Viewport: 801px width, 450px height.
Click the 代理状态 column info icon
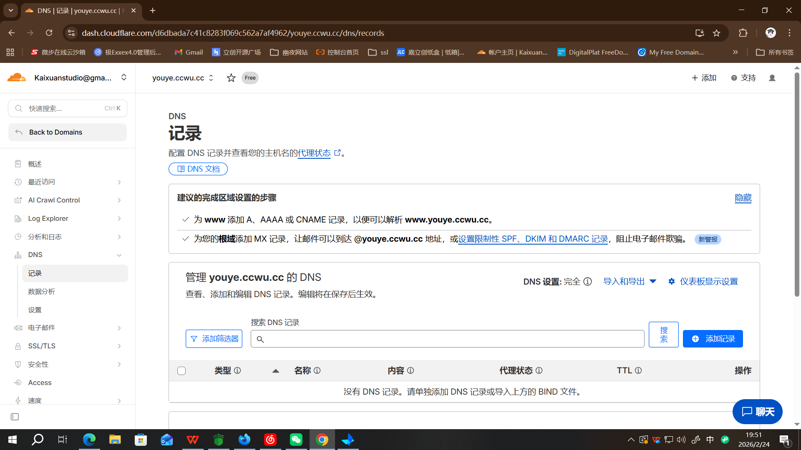pos(539,370)
